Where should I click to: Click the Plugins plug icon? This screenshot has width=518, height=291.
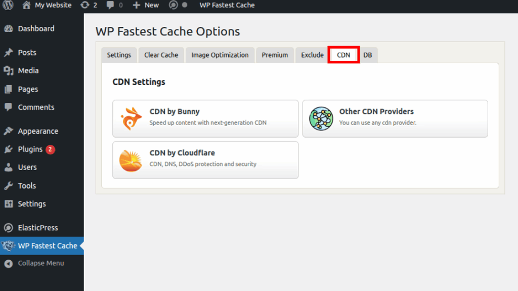[x=9, y=149]
